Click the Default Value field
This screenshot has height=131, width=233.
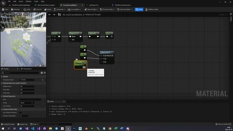pos(27,86)
